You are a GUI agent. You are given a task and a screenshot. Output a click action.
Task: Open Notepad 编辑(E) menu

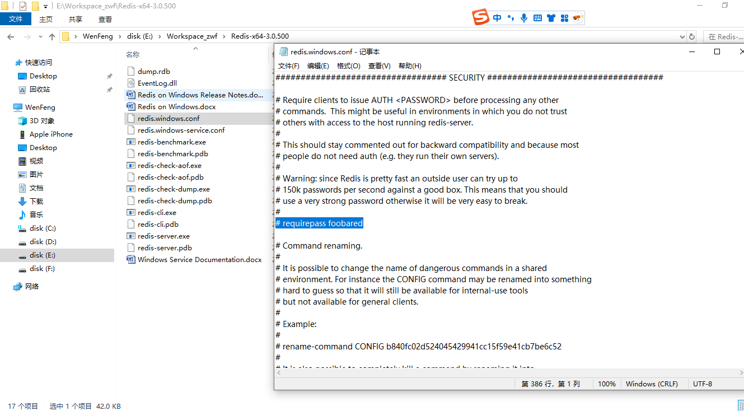click(318, 66)
